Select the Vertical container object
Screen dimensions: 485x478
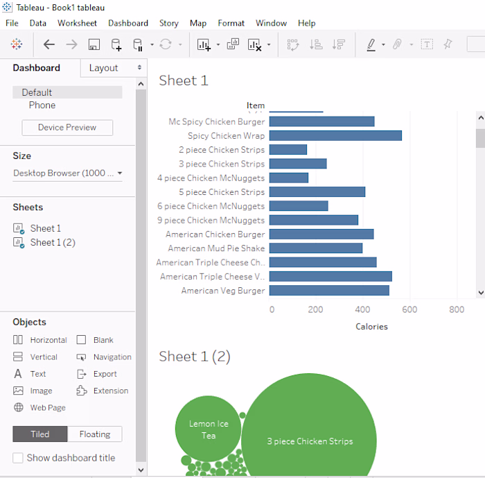tap(35, 357)
